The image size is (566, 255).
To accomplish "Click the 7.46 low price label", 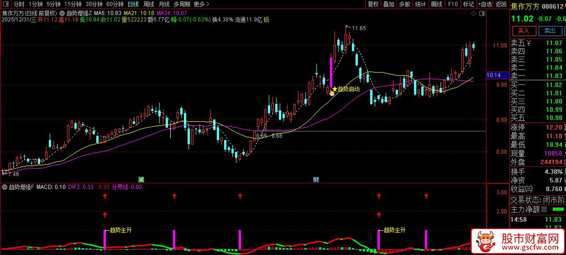I will coord(13,174).
